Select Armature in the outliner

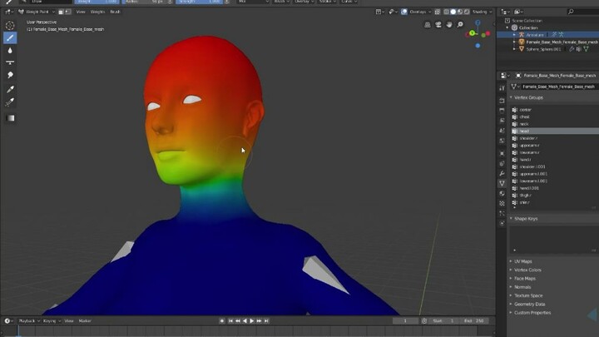click(534, 35)
